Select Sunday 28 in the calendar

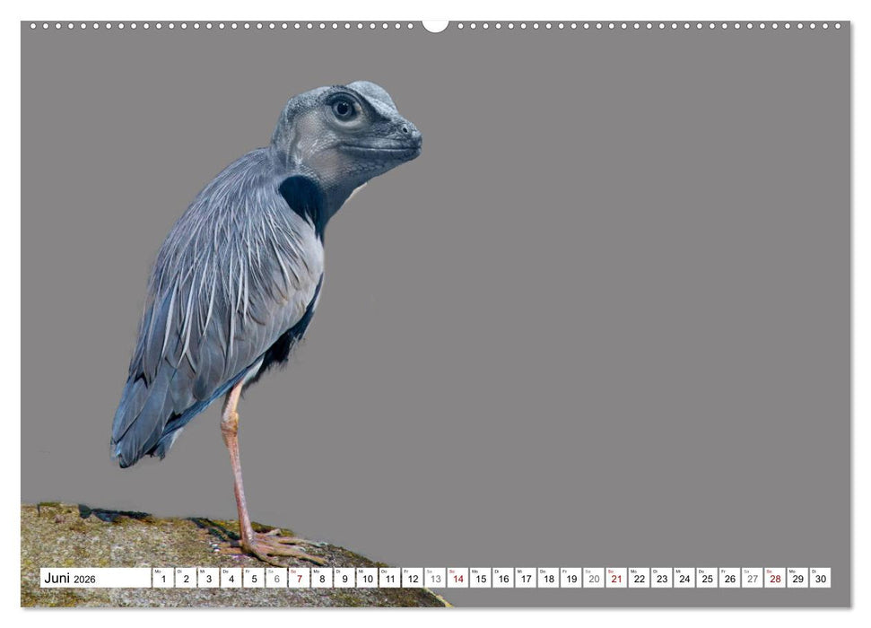[775, 579]
